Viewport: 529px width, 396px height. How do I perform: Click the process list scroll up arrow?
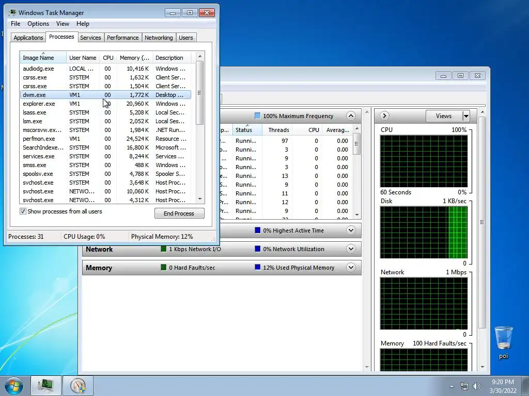pos(200,56)
